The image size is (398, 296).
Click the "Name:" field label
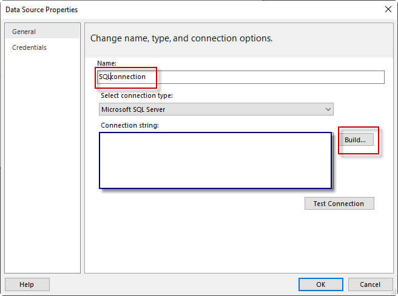pyautogui.click(x=106, y=63)
